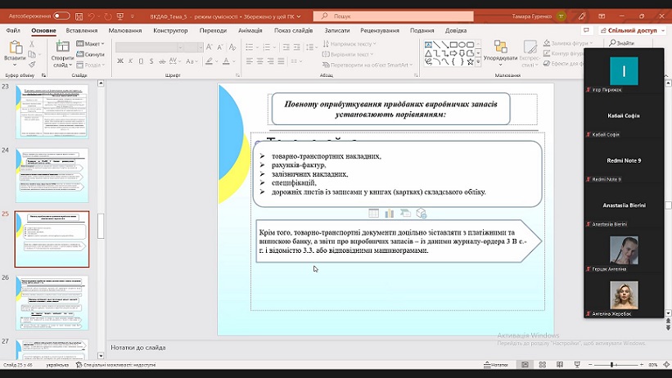The width and height of the screenshot is (672, 378).
Task: Toggle text shadow S
Action: [151, 61]
